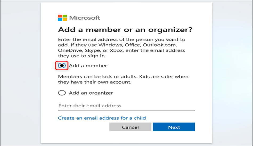Click the blurred background left of the dialog
The image size is (253, 146).
[x=20, y=73]
